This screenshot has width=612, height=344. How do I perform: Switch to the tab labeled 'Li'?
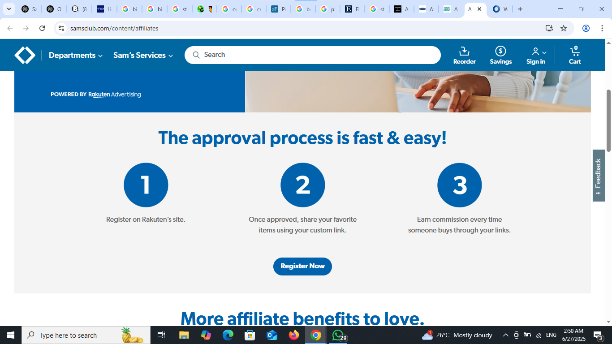pos(104,9)
